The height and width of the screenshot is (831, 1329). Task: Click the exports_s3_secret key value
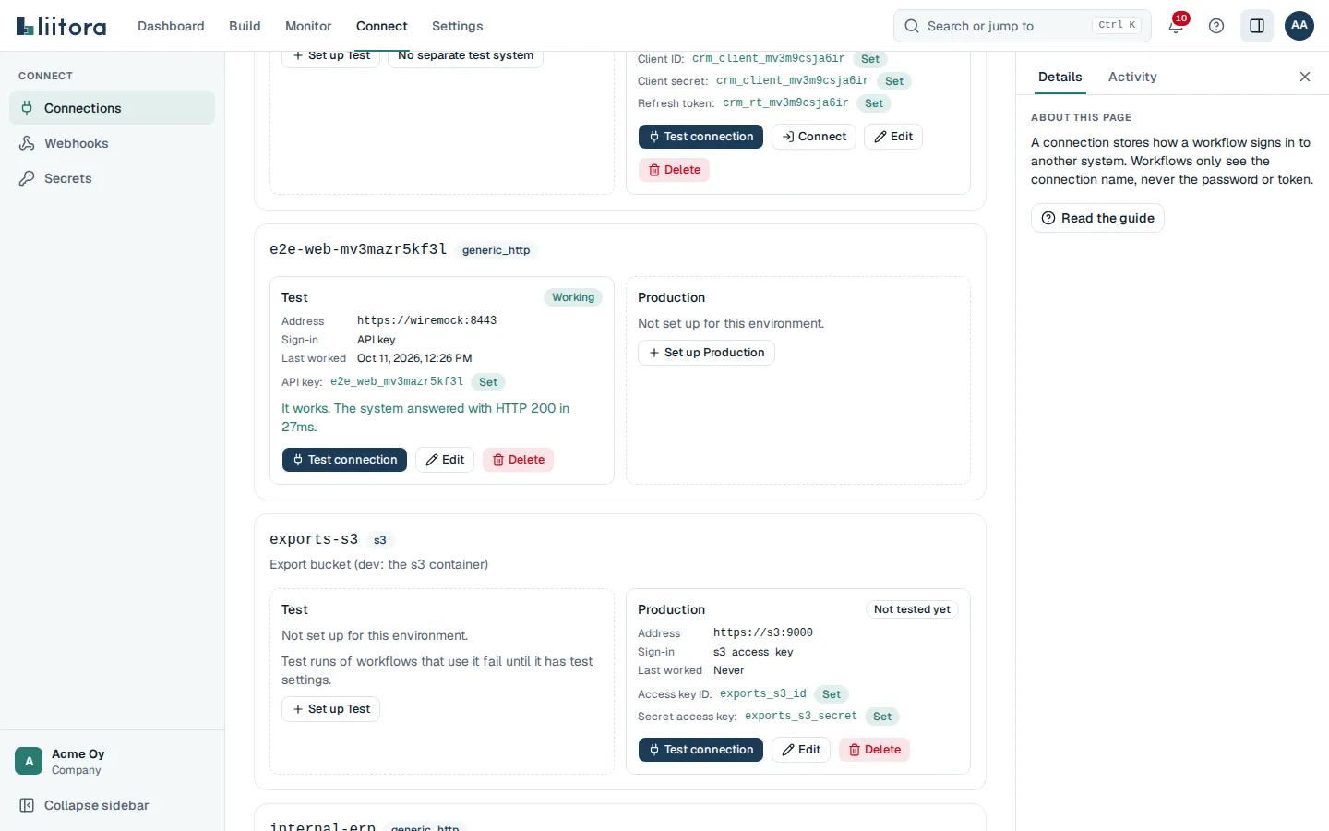[801, 716]
